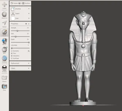Viewport: 122px width, 111px height.
Task: Enable the Symmetry checkbox
Action: click(12, 51)
